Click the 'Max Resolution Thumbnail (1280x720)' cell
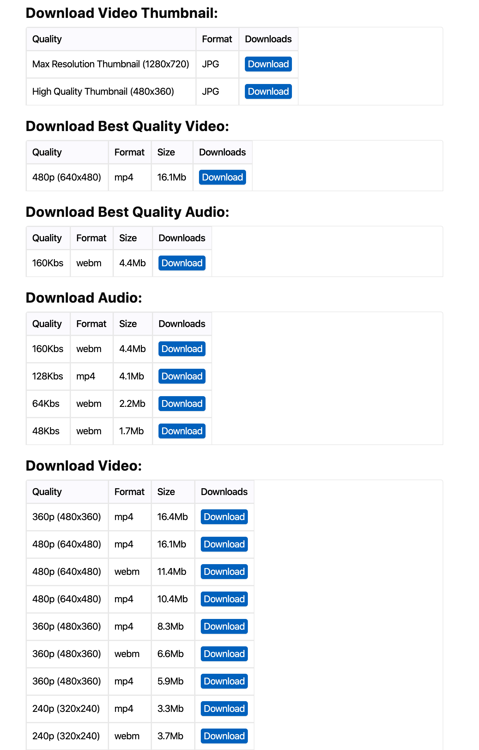This screenshot has width=479, height=750. (x=111, y=64)
